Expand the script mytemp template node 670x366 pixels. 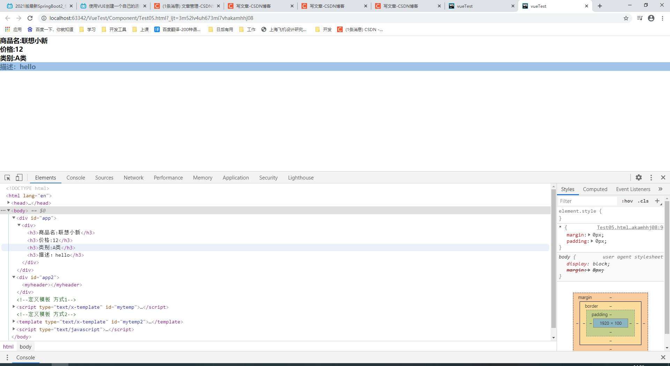pyautogui.click(x=14, y=307)
